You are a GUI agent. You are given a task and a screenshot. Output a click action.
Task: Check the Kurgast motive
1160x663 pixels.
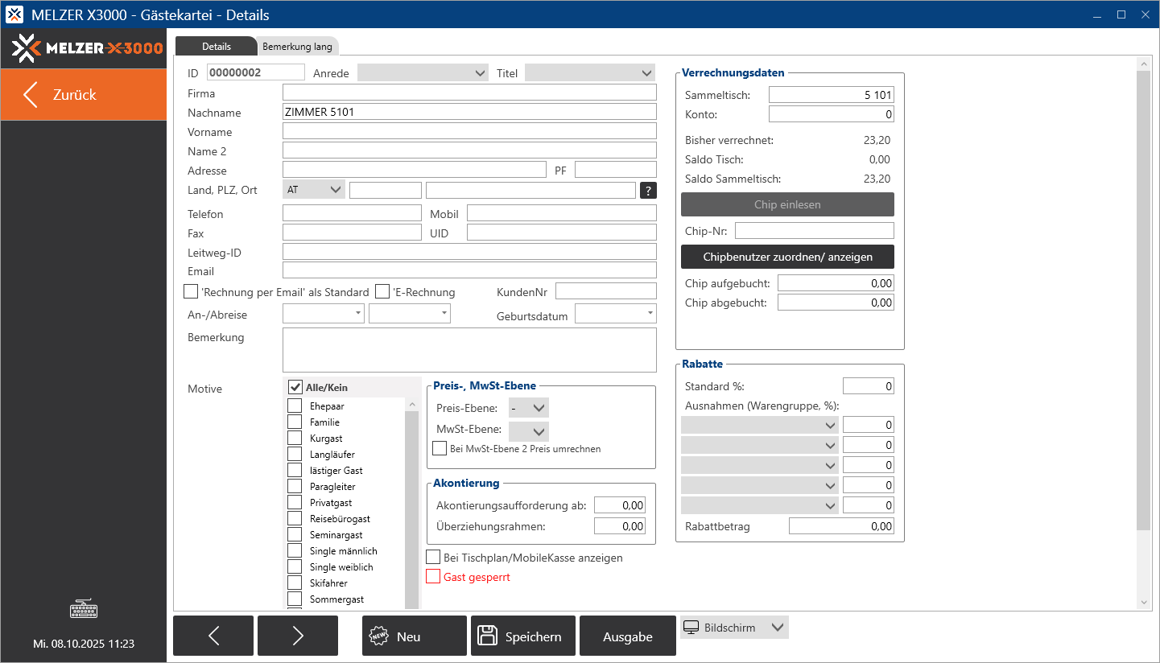click(295, 438)
